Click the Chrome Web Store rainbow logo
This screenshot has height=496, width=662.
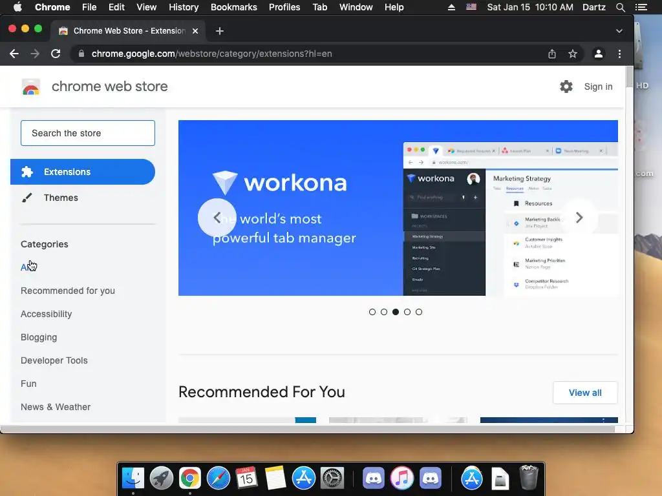(x=31, y=87)
